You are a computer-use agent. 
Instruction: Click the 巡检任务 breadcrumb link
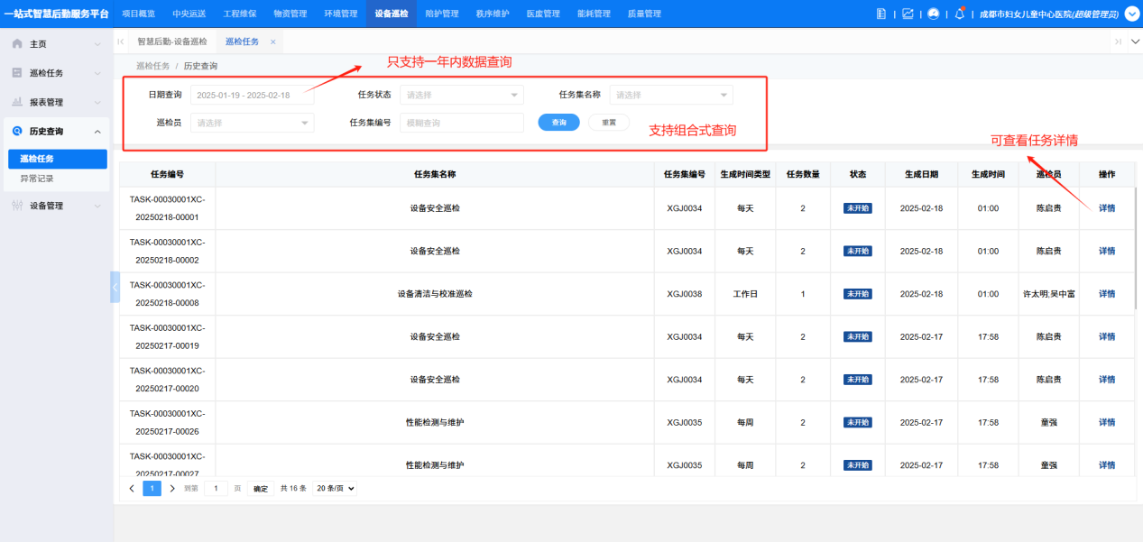[x=152, y=66]
